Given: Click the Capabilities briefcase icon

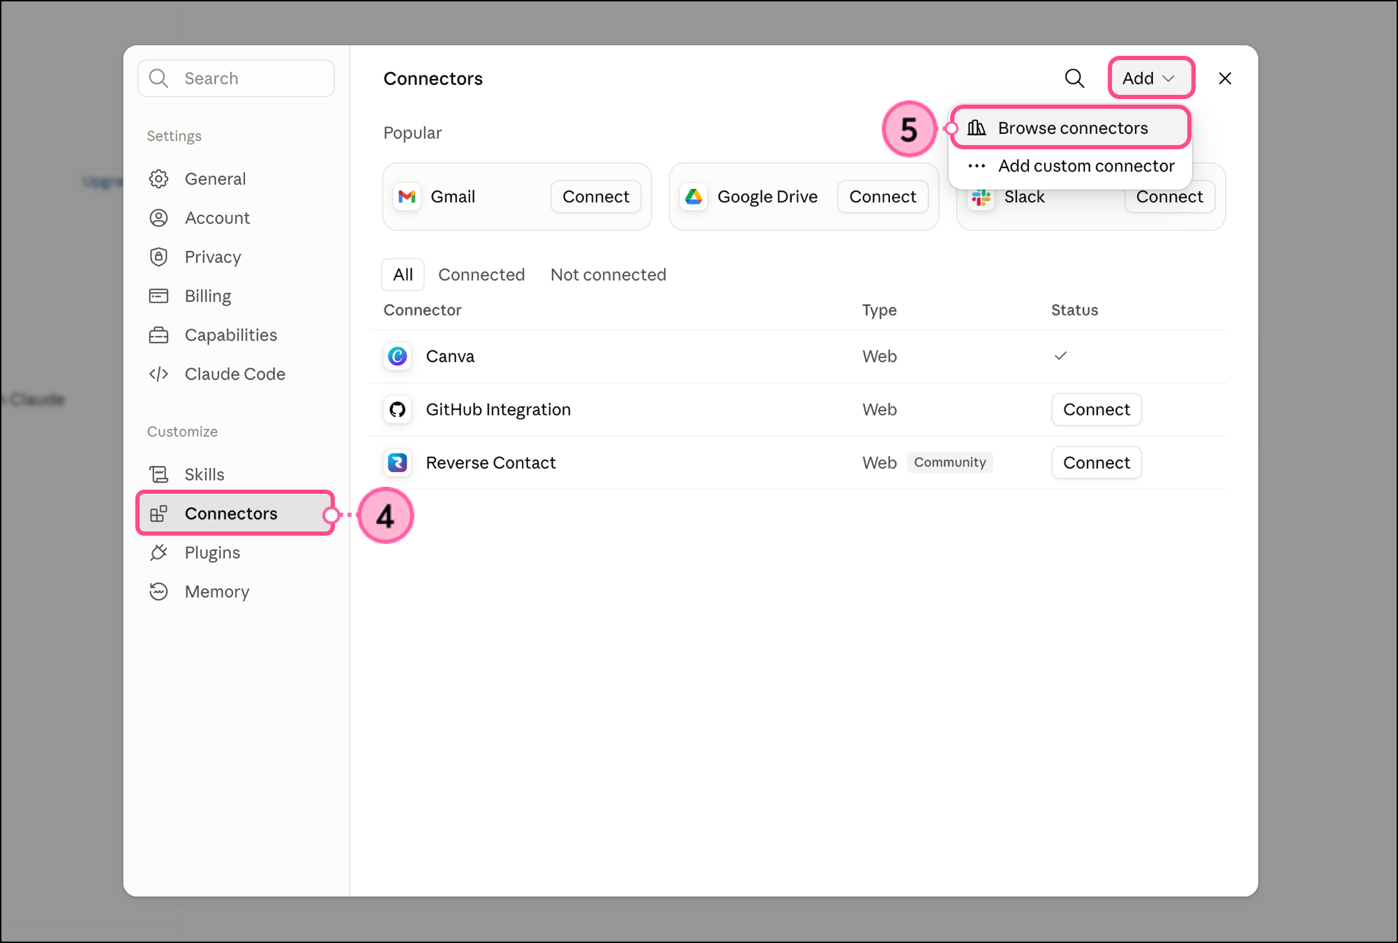Looking at the screenshot, I should (158, 335).
